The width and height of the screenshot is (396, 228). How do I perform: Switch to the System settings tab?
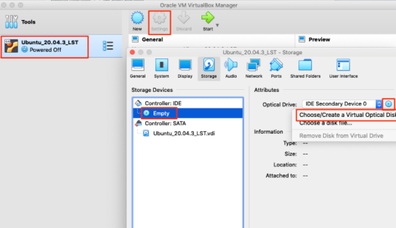[x=161, y=68]
